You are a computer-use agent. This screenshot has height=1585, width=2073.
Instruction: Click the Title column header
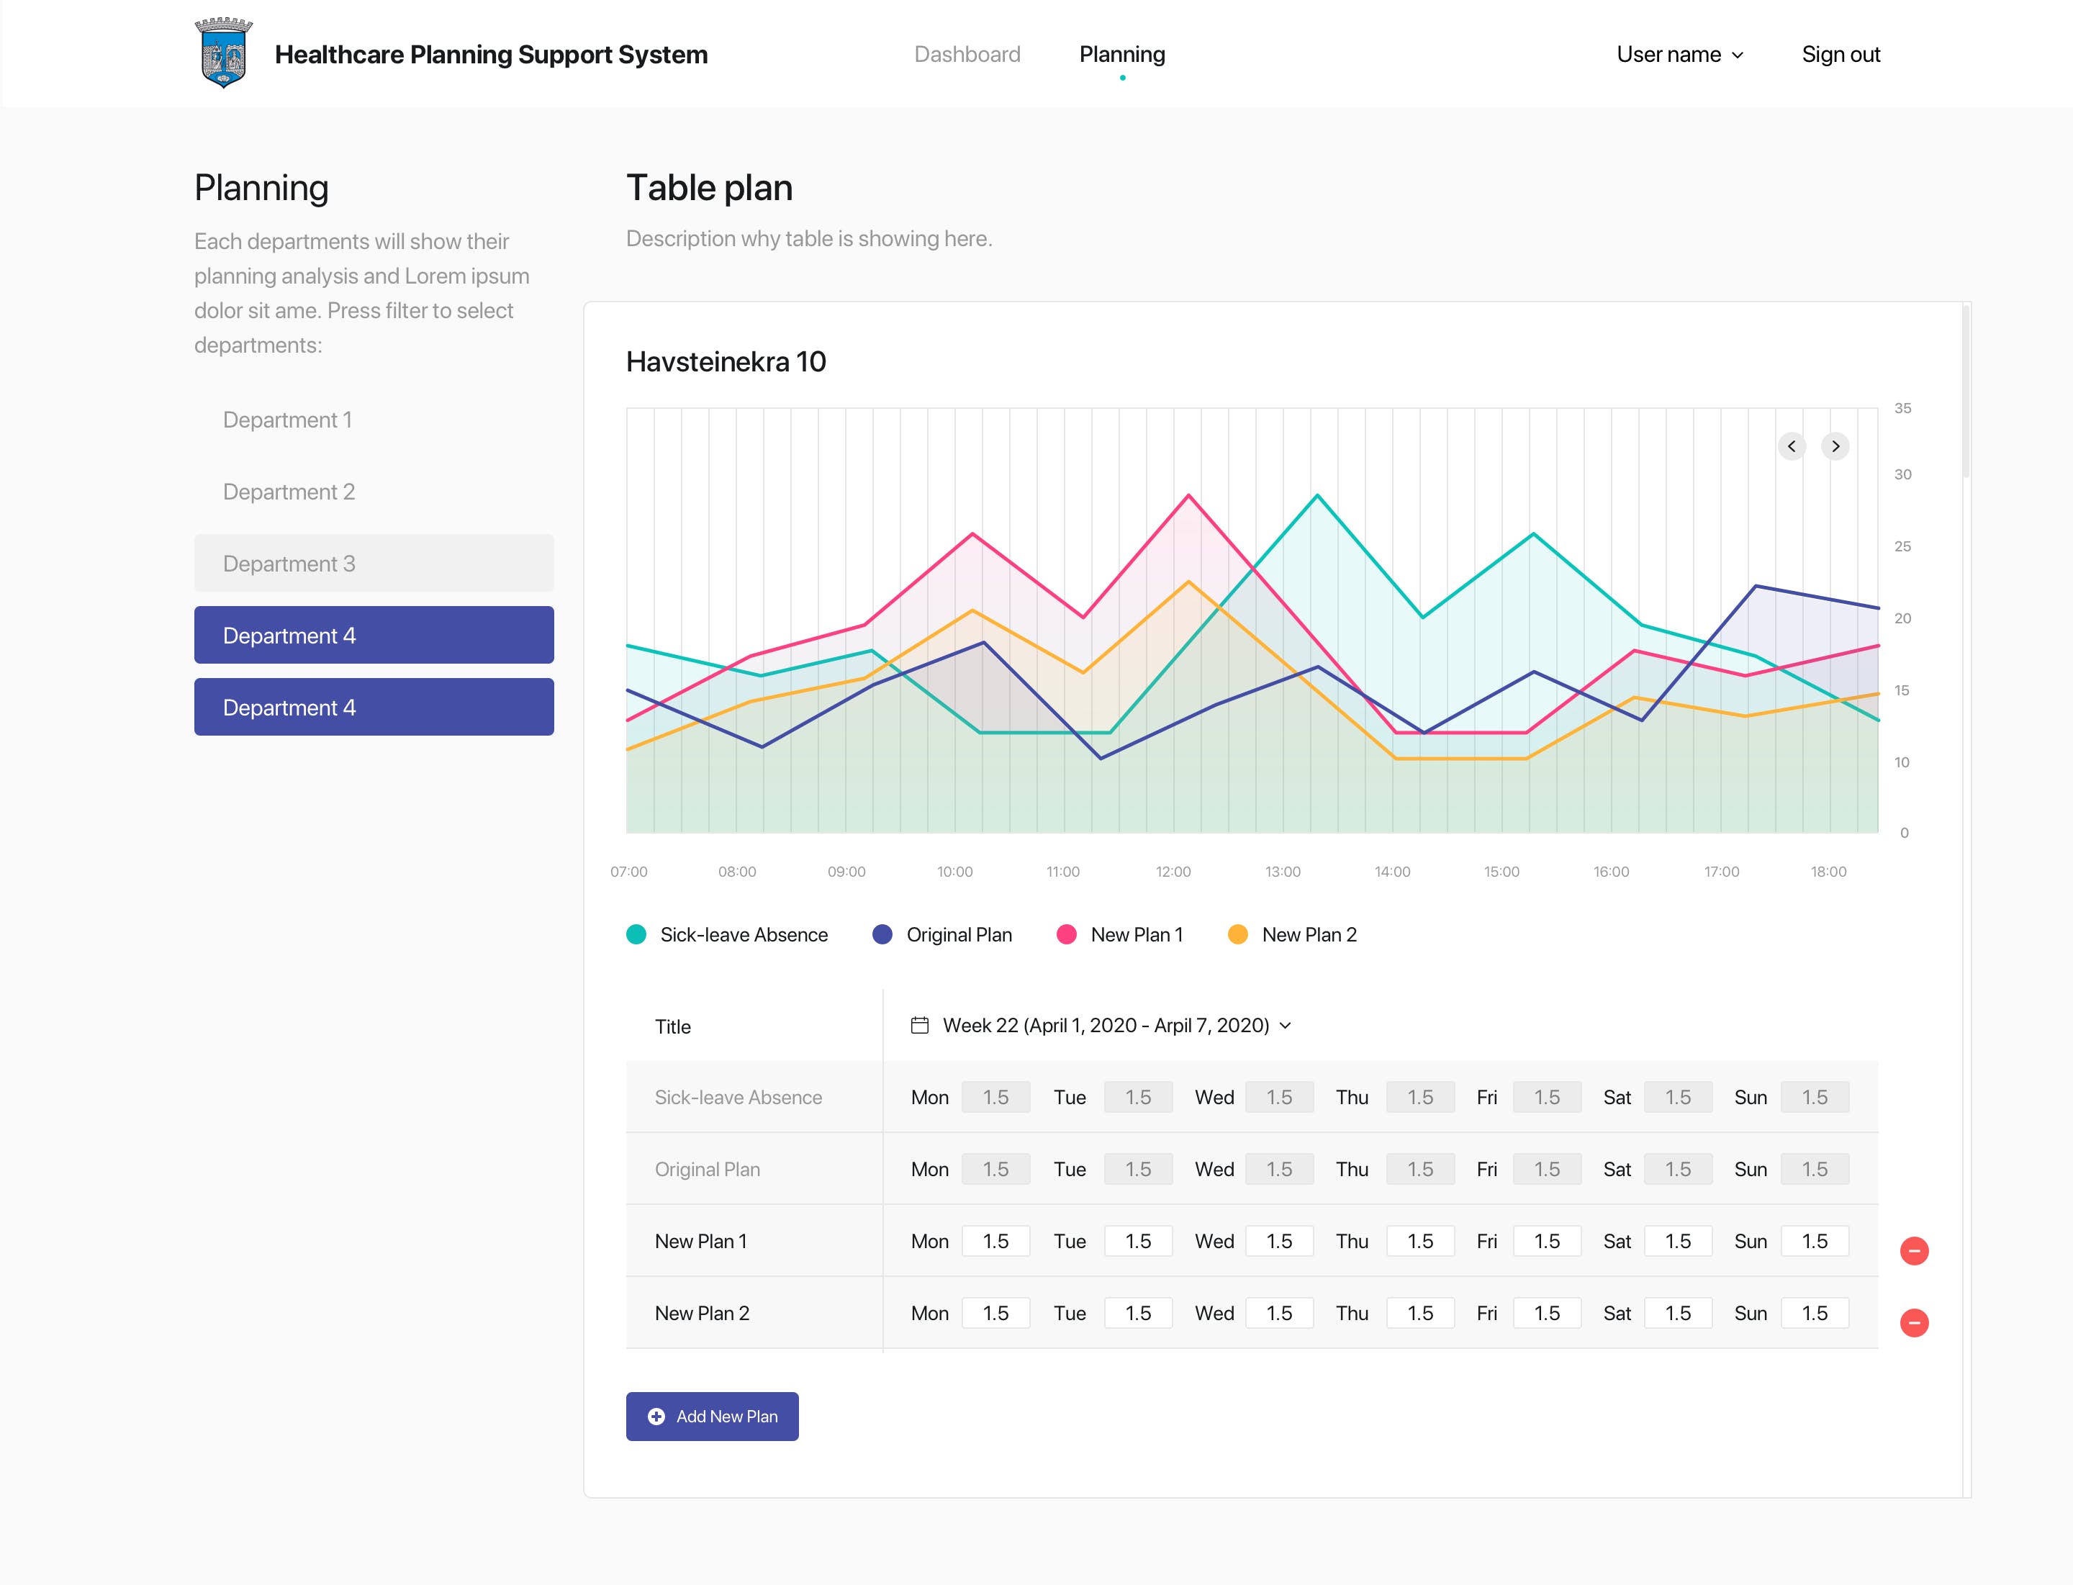[673, 1026]
